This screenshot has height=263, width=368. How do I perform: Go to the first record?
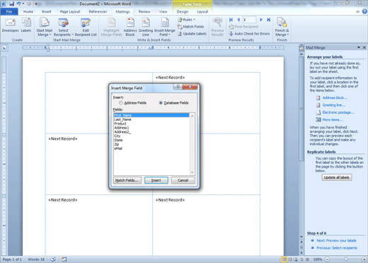(231, 20)
